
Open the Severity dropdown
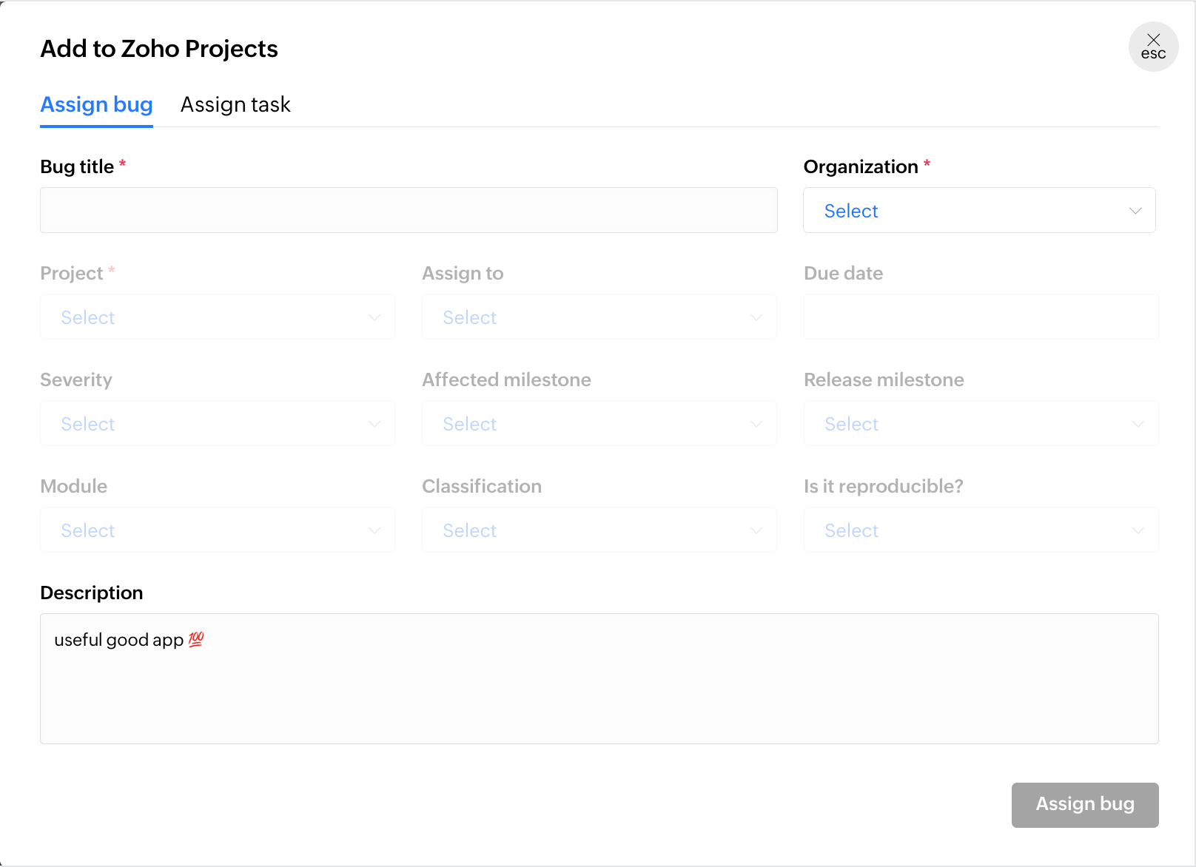(218, 424)
